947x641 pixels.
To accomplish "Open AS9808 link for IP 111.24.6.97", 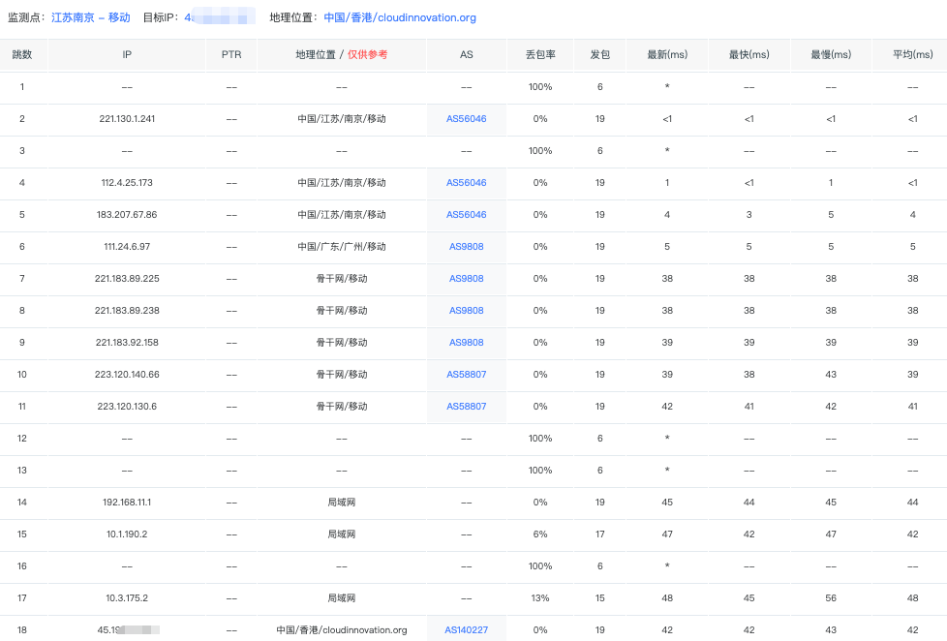I will 466,247.
